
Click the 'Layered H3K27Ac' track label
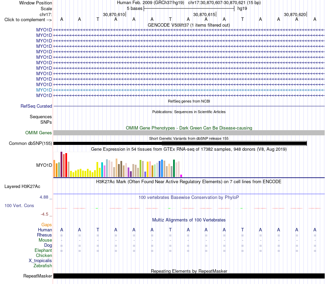22,186
